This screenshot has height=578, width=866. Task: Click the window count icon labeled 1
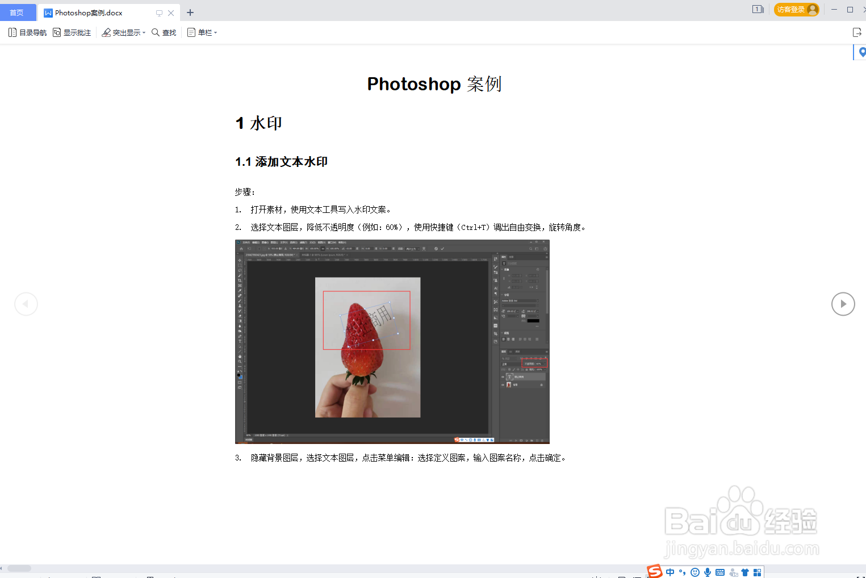pos(758,9)
